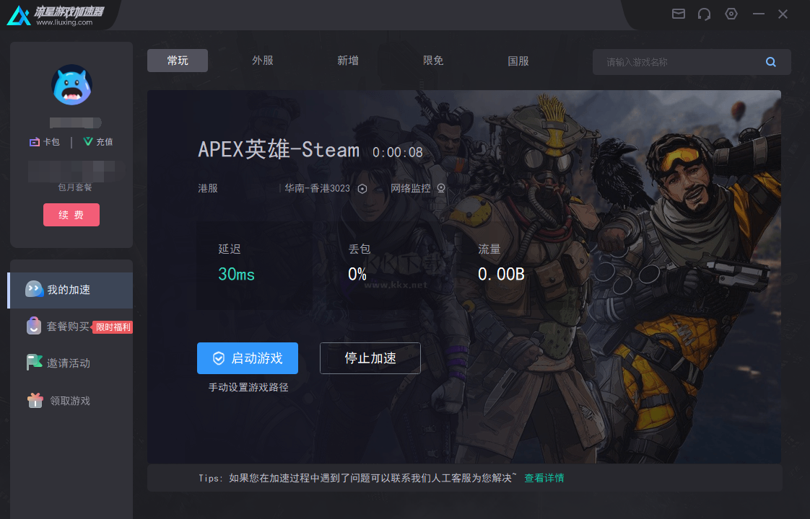This screenshot has width=810, height=519.
Task: Open settings hexagon icon in title bar
Action: tap(731, 14)
